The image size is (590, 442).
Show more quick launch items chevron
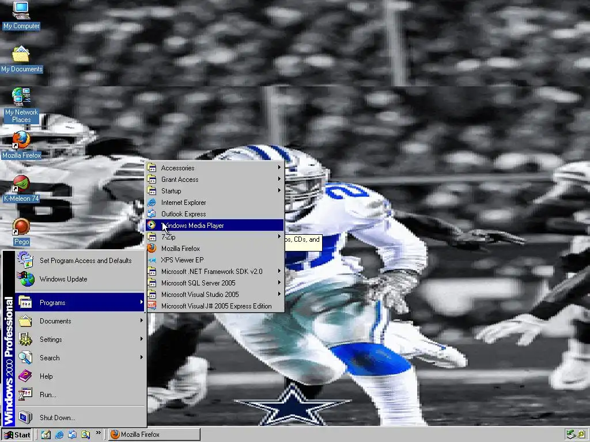(98, 433)
